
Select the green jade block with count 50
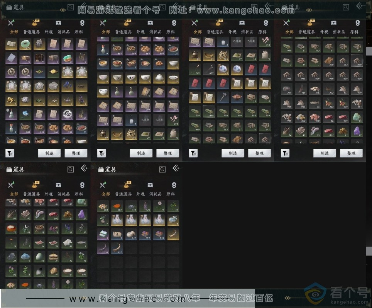coord(68,58)
